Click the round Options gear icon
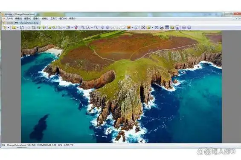 pos(184,28)
